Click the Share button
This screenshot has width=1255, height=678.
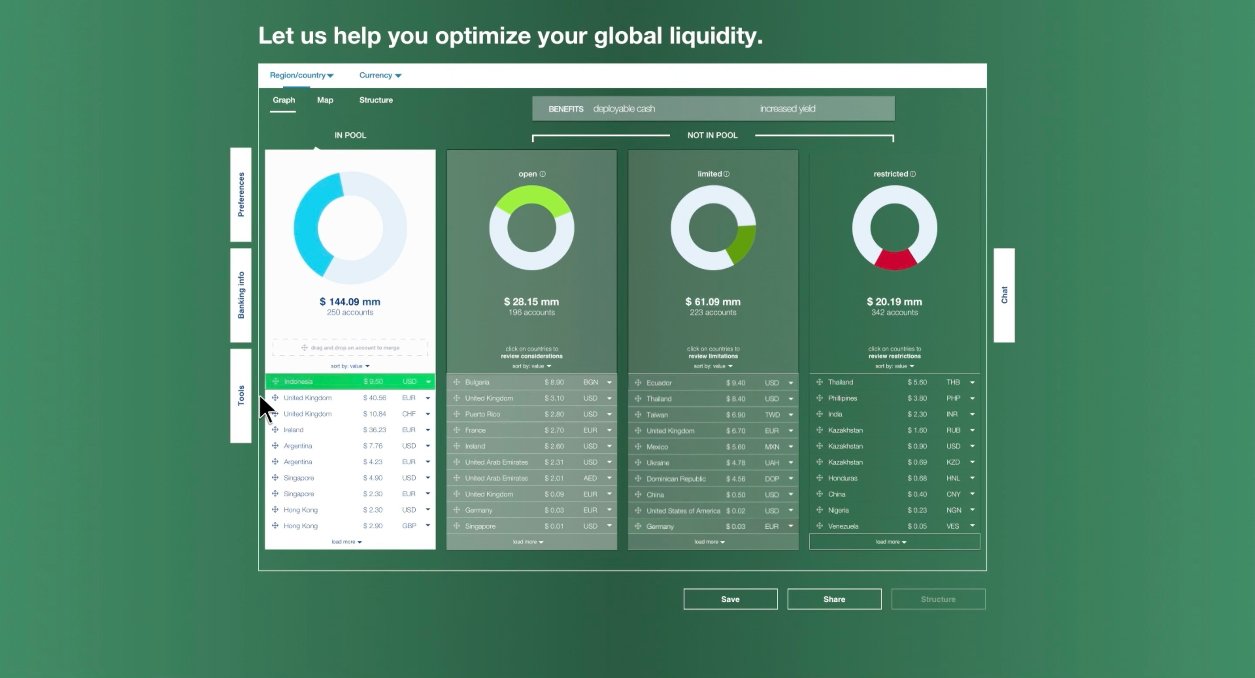(x=834, y=599)
